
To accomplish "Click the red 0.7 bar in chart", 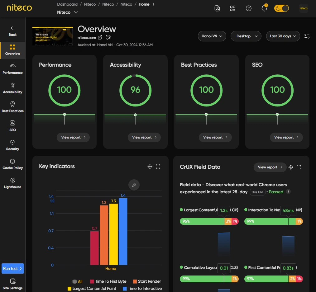I will (94, 248).
